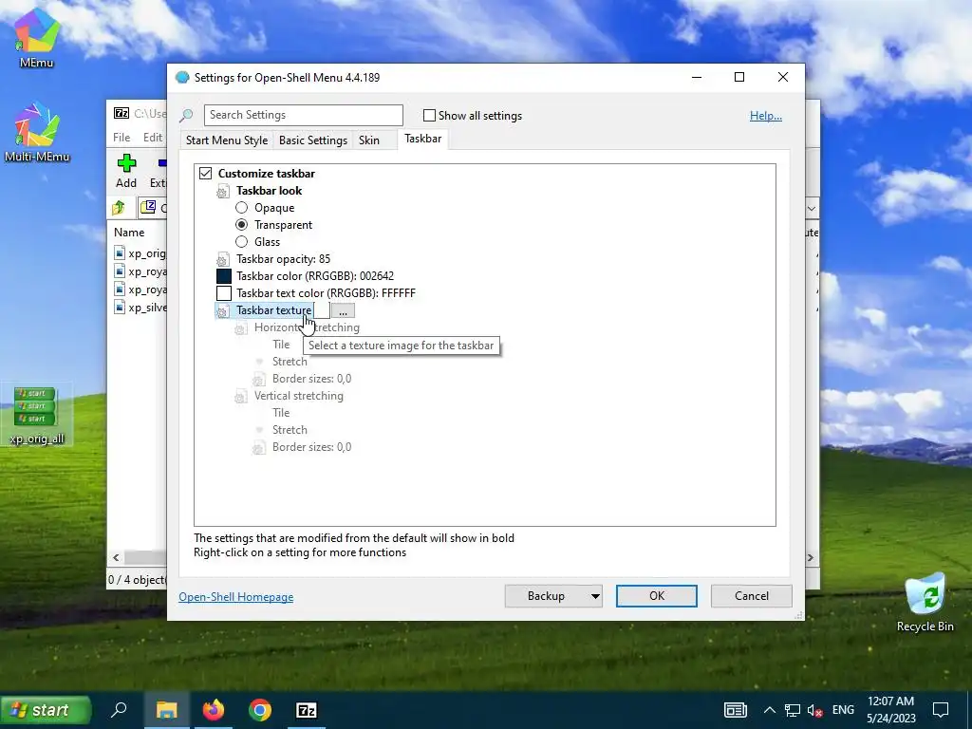Click Vertical stretching setting
The image size is (972, 729).
(299, 396)
